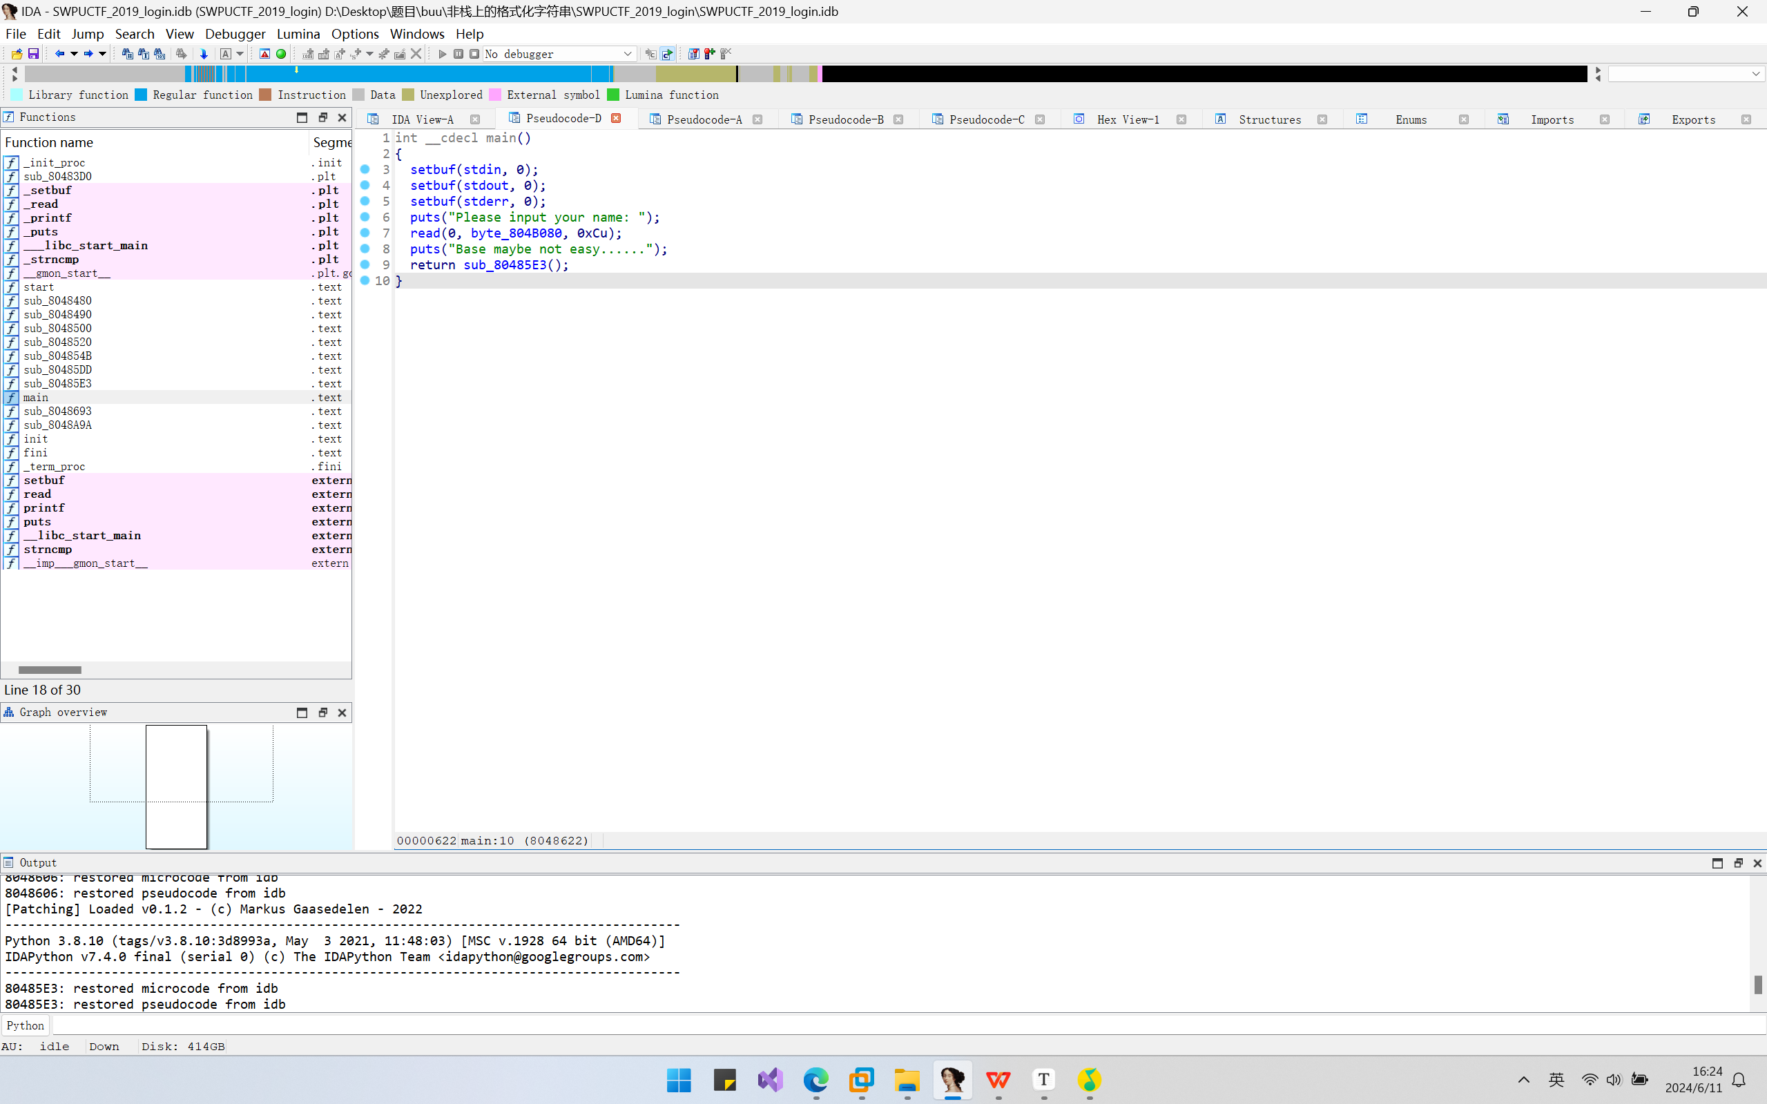Switch to the IDA View-A tab
Viewport: 1767px width, 1104px height.
click(422, 119)
